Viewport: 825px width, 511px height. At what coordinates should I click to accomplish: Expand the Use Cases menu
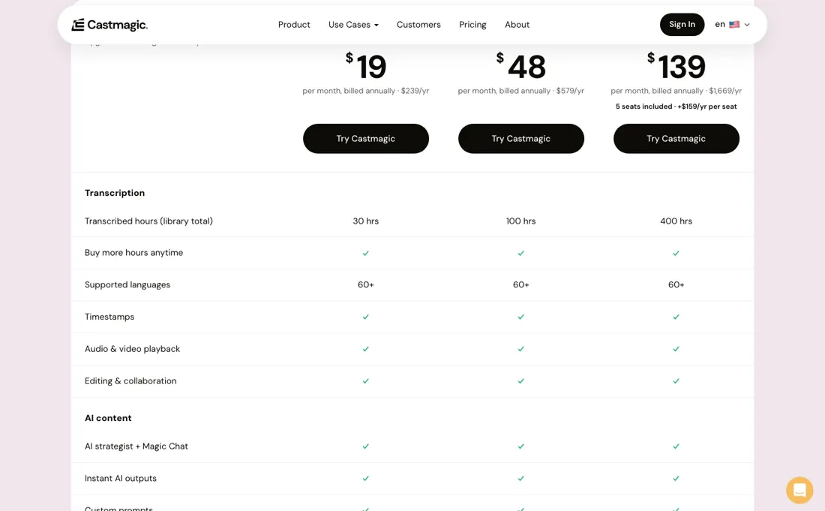click(x=353, y=25)
